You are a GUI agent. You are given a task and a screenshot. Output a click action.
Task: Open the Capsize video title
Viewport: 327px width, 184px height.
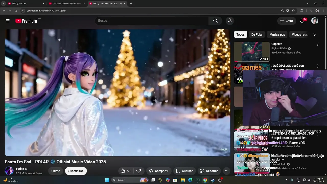tap(277, 44)
